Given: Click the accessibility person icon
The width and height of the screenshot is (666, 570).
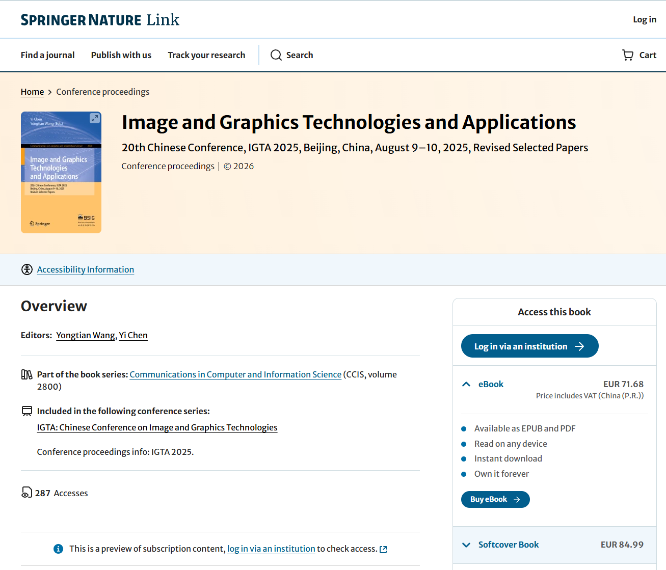Looking at the screenshot, I should [x=27, y=269].
